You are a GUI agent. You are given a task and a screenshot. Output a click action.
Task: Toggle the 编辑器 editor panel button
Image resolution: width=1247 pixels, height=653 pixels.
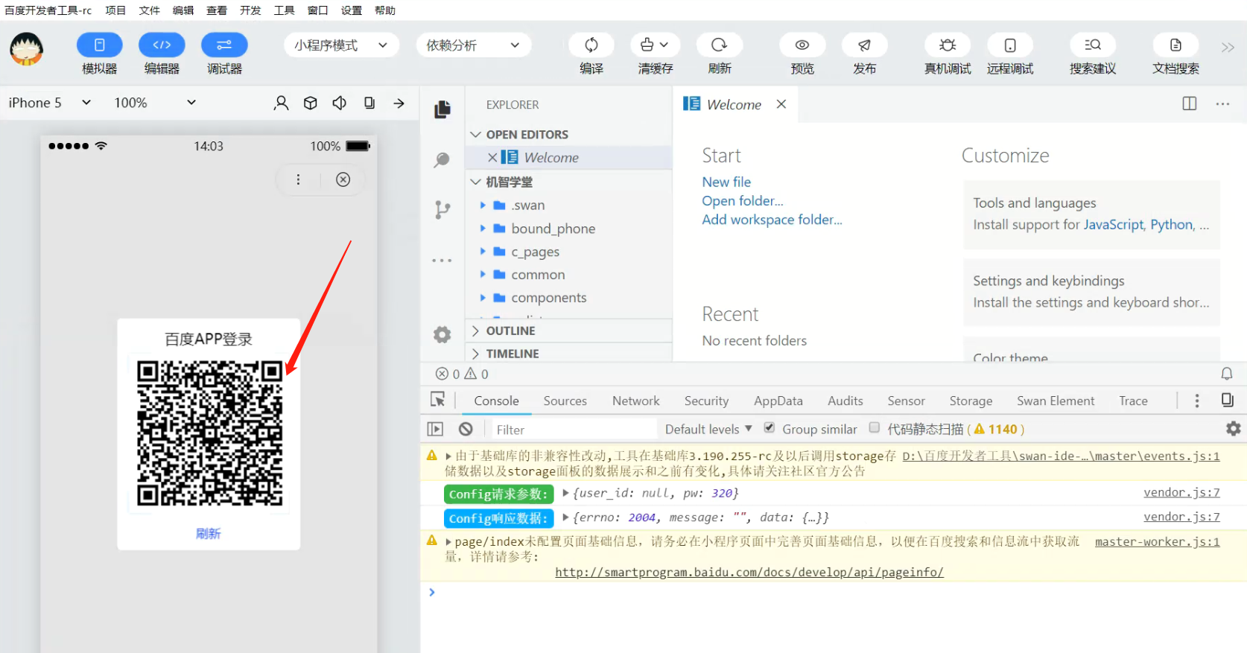162,45
